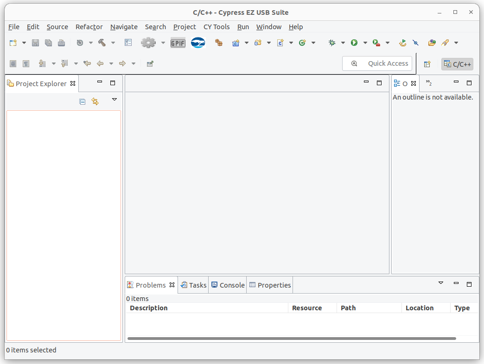484x364 pixels.
Task: Expand the Project Explorer view menu triangle
Action: (x=115, y=100)
